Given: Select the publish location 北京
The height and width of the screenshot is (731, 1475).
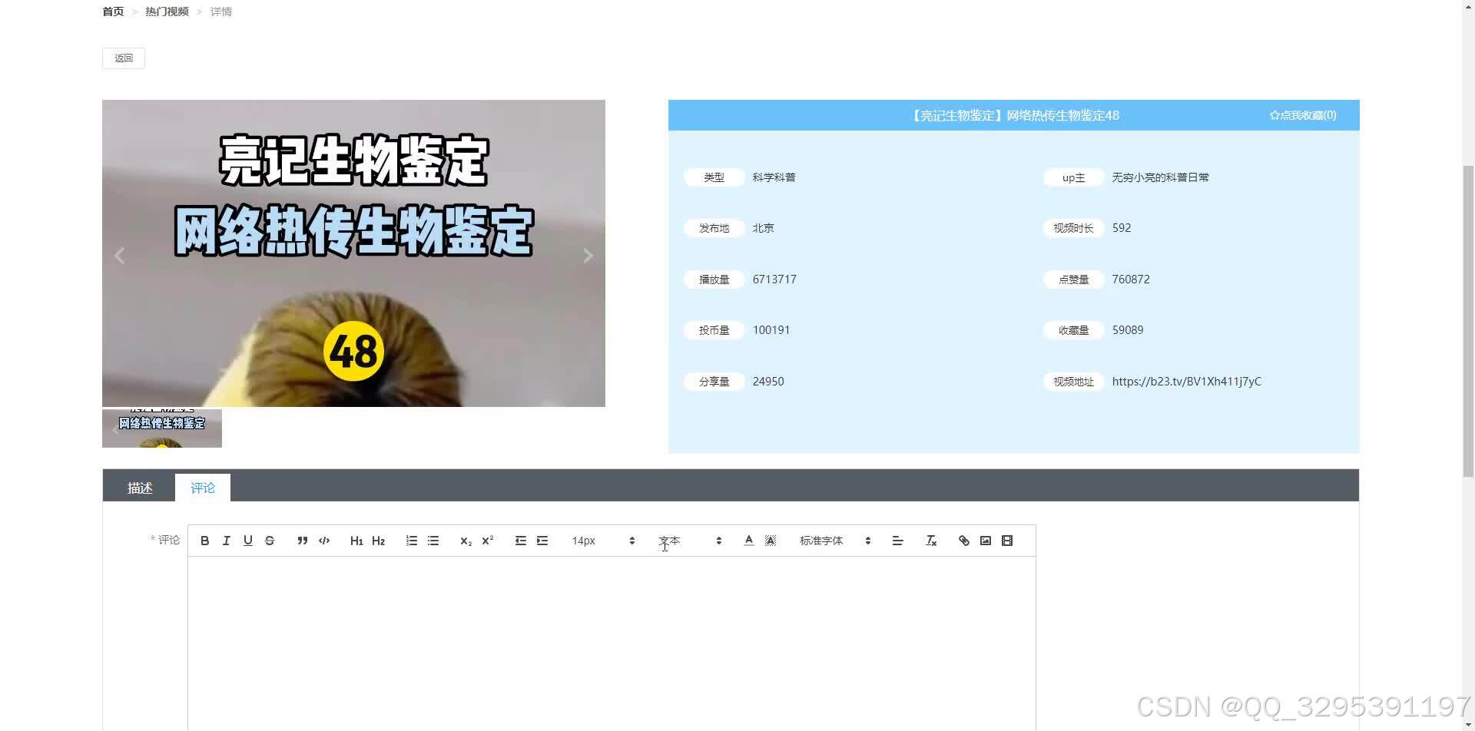Looking at the screenshot, I should coord(763,228).
